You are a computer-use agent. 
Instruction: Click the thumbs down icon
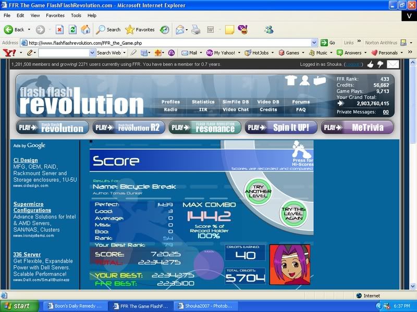pyautogui.click(x=380, y=64)
